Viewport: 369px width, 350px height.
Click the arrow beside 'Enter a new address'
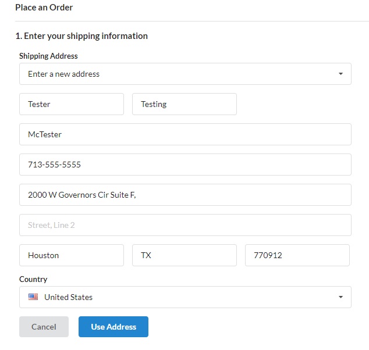tap(340, 74)
